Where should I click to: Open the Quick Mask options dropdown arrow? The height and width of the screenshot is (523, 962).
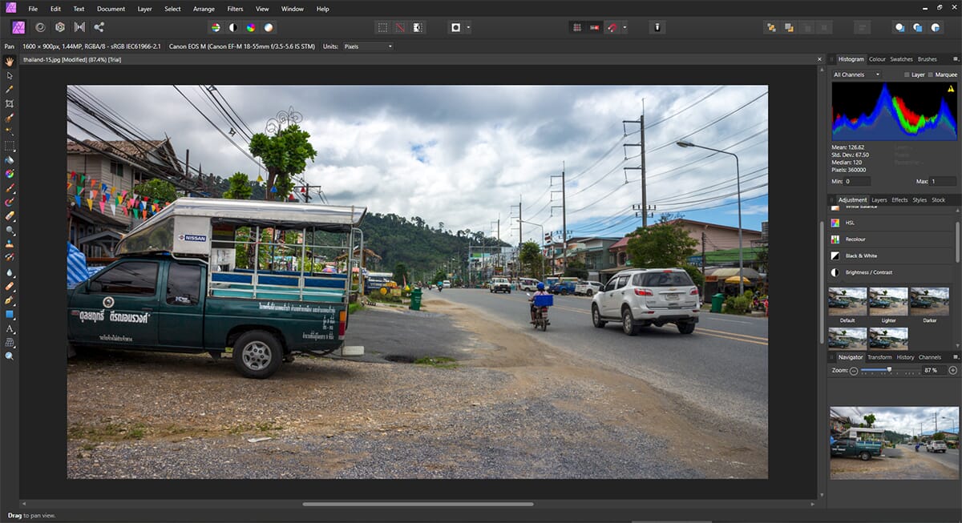click(x=468, y=27)
